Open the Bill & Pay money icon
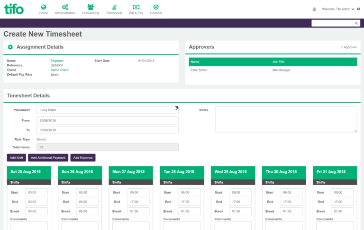The height and width of the screenshot is (230, 364). tap(136, 7)
